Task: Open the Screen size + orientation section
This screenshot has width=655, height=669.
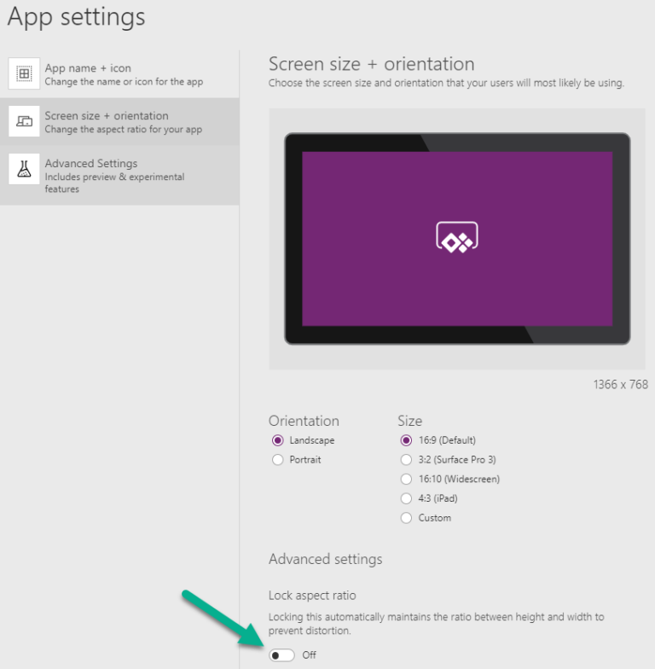Action: (x=119, y=121)
